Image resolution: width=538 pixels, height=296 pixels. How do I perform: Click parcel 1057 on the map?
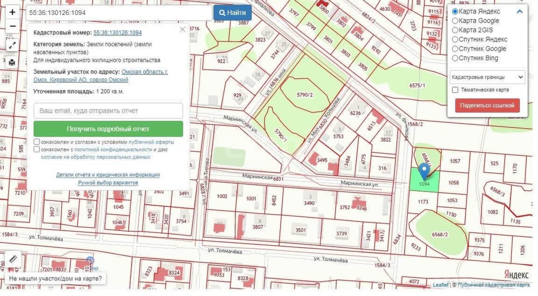455,161
